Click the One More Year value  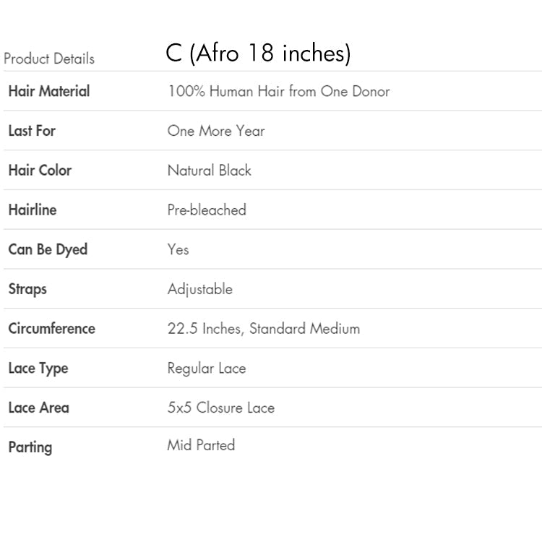click(216, 131)
